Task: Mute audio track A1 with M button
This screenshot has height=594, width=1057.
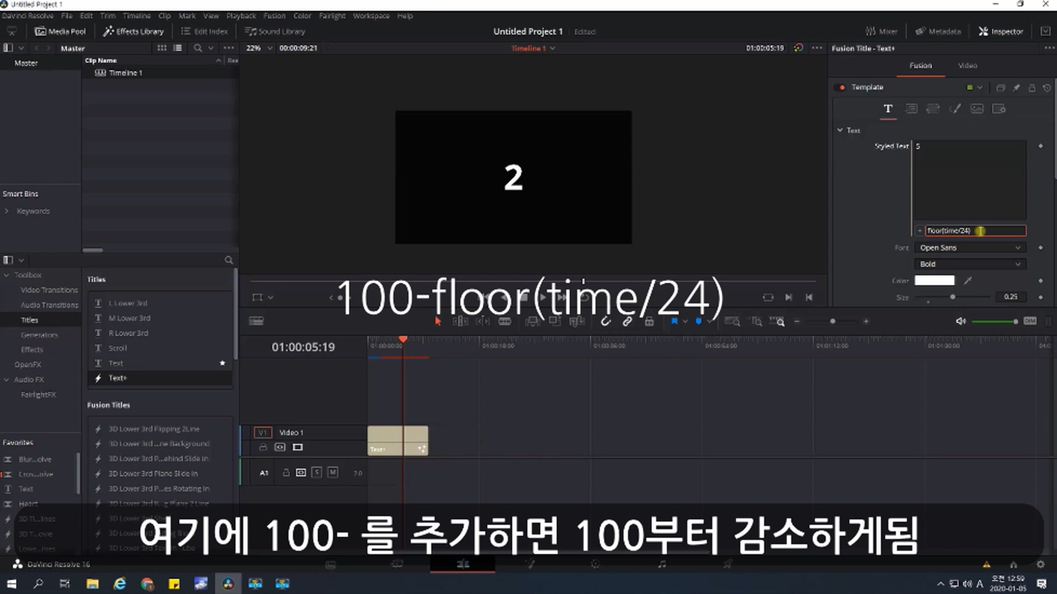Action: [x=333, y=472]
